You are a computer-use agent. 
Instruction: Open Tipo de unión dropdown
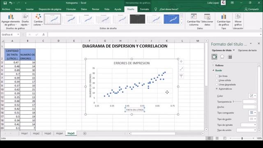[x=247, y=130]
